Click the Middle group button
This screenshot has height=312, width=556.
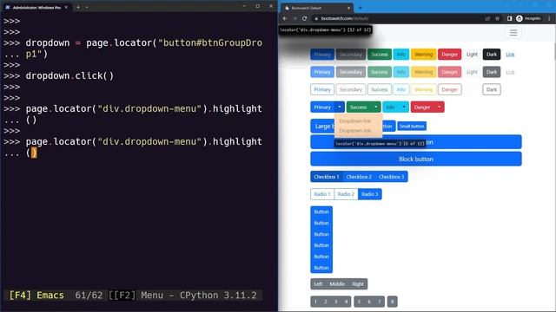pos(337,283)
